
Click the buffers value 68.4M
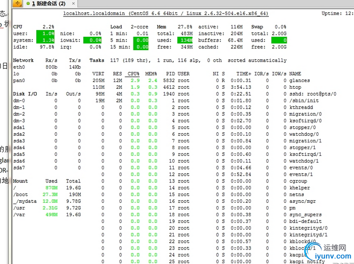coord(235,41)
